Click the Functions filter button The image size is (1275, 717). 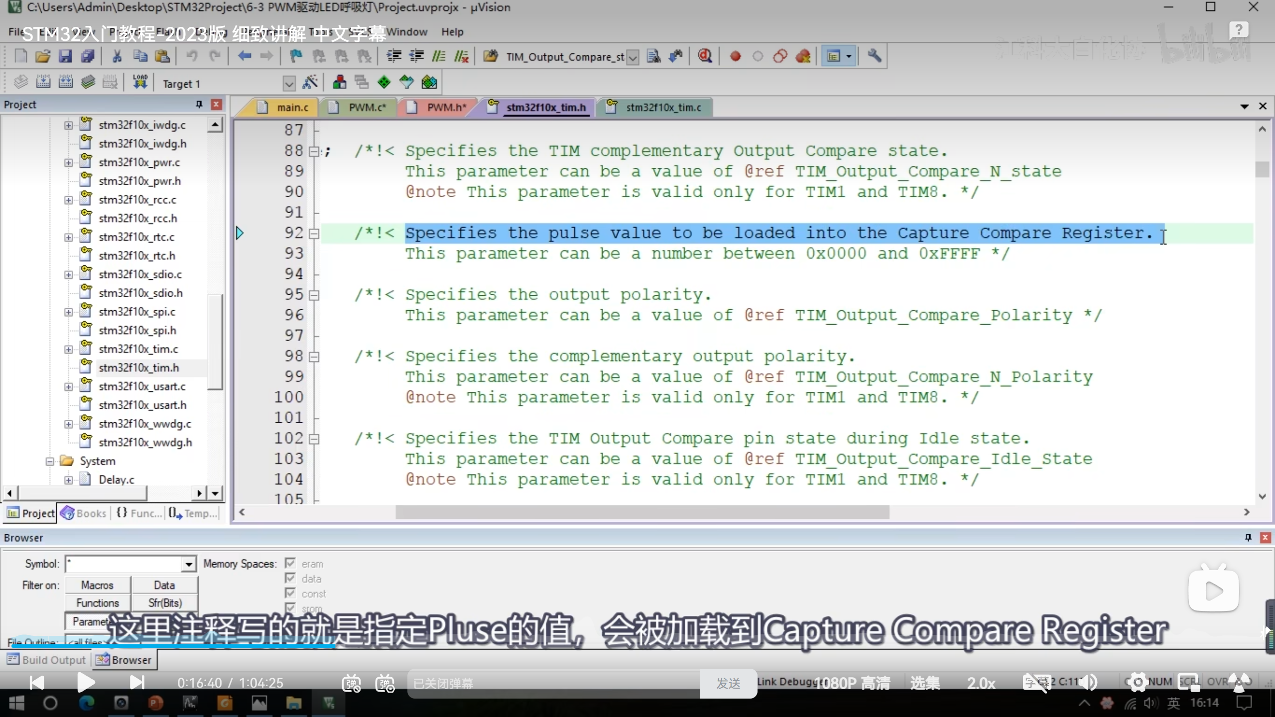tap(98, 603)
